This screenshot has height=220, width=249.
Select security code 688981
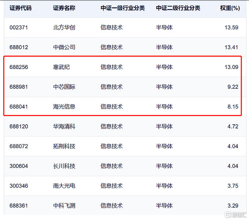point(18,87)
